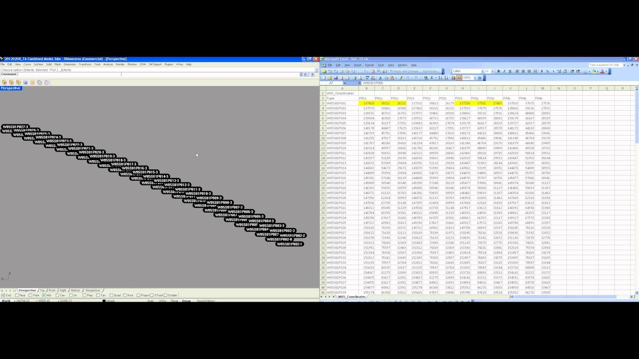The height and width of the screenshot is (359, 639).
Task: Click Align Right in Excel toolbar
Action: (529, 71)
